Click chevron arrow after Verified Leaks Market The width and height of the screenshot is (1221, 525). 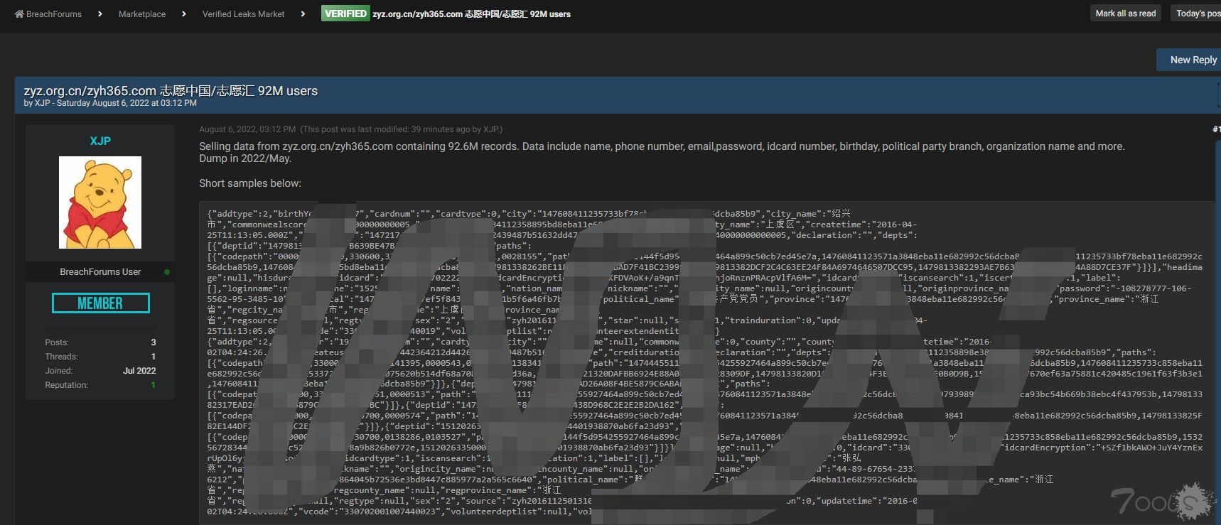point(303,14)
